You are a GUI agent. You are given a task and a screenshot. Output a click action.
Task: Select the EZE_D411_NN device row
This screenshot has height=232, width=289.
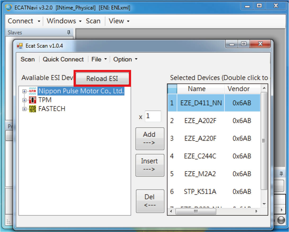click(214, 103)
